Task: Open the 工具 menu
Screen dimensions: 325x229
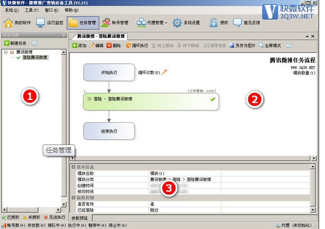Action: click(x=32, y=10)
